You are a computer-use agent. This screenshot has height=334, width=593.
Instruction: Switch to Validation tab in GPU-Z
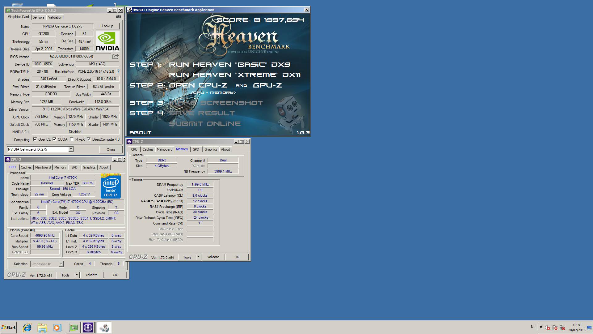point(55,17)
